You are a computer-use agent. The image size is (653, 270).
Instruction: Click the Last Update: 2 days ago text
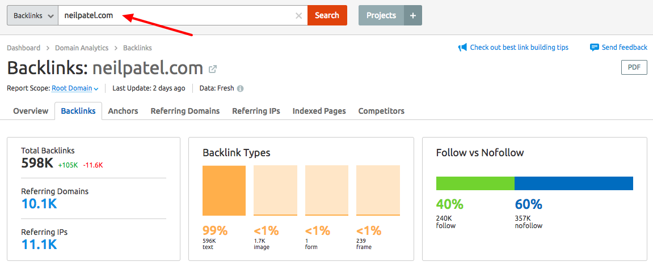149,88
